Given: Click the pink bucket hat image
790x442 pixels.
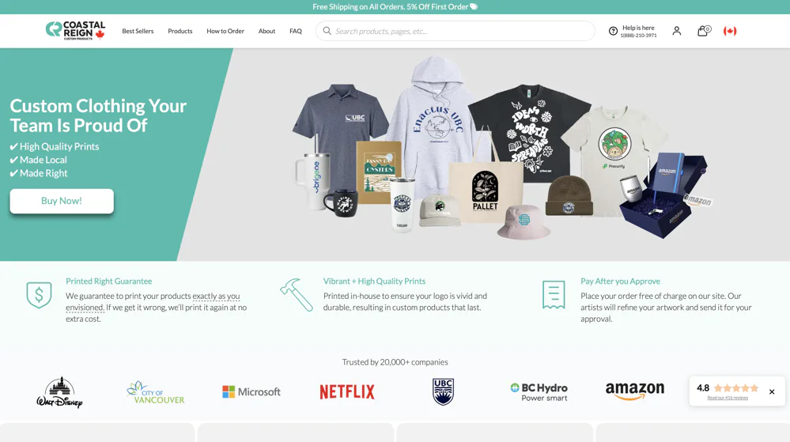Looking at the screenshot, I should coord(523,221).
